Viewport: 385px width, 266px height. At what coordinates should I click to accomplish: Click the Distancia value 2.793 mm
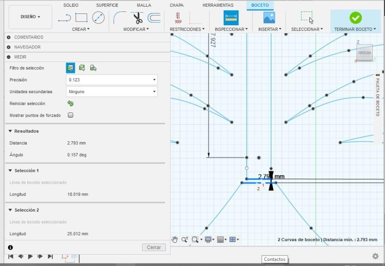tap(76, 143)
